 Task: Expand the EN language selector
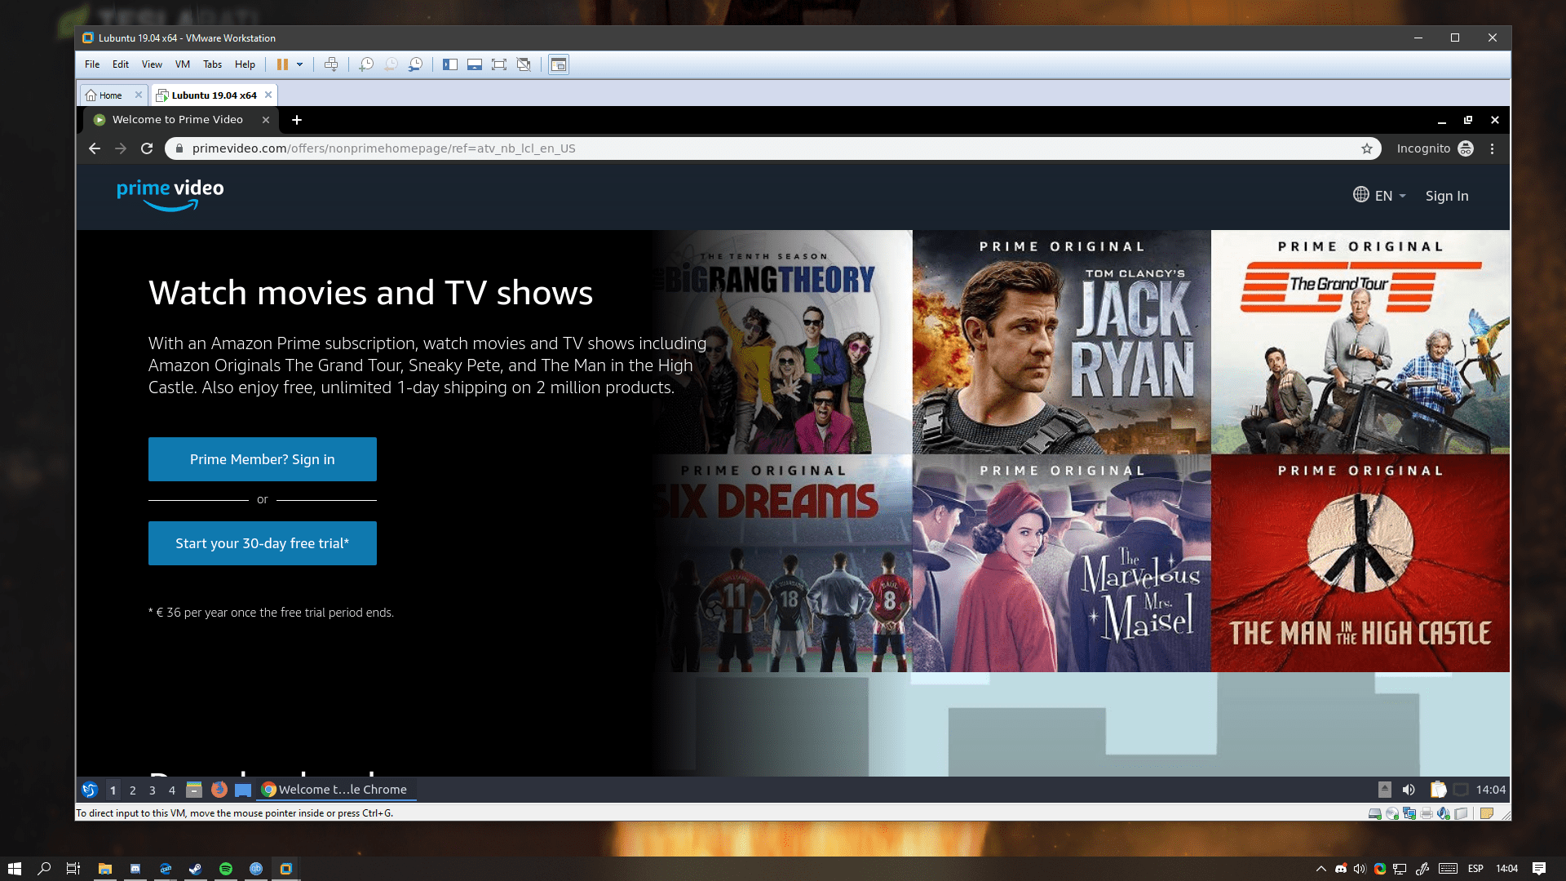tap(1380, 196)
